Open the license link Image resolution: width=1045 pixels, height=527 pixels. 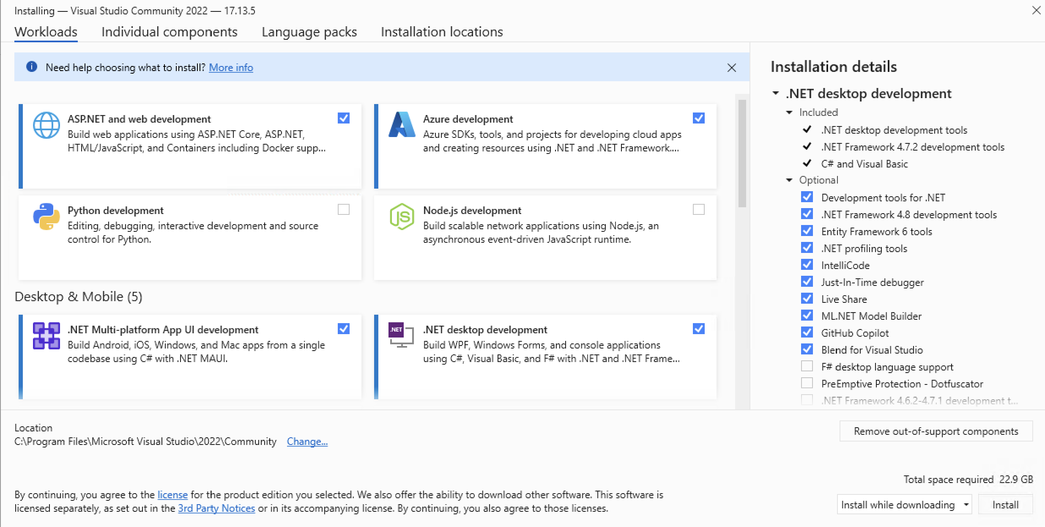(x=172, y=495)
